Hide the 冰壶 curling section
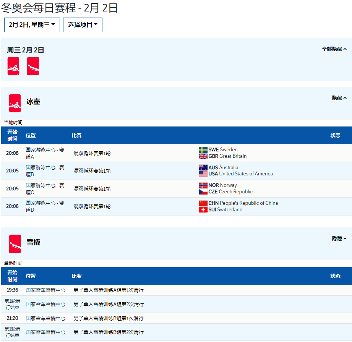The image size is (352, 342). [x=339, y=98]
